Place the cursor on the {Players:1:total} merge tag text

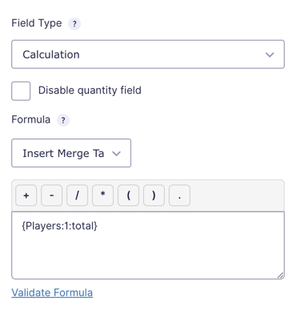click(x=59, y=226)
